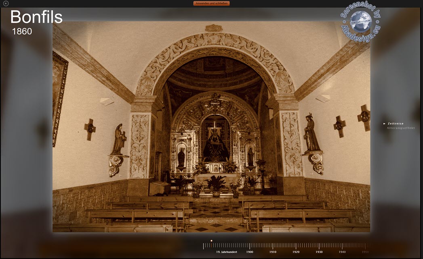Click the '19. Jahrhundert' timeline label
Viewport: 423px width, 259px height.
(227, 252)
